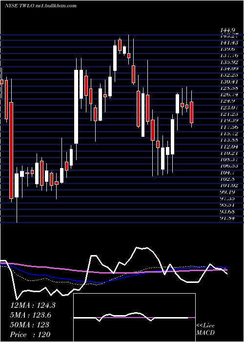
Task: Click the 119.39 price level label
Action: pyautogui.click(x=229, y=120)
